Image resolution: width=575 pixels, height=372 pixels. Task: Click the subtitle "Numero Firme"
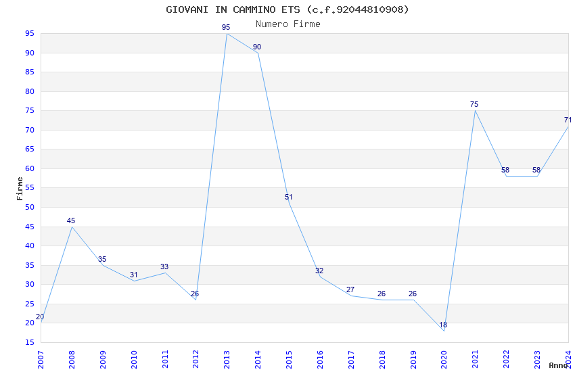pyautogui.click(x=288, y=24)
